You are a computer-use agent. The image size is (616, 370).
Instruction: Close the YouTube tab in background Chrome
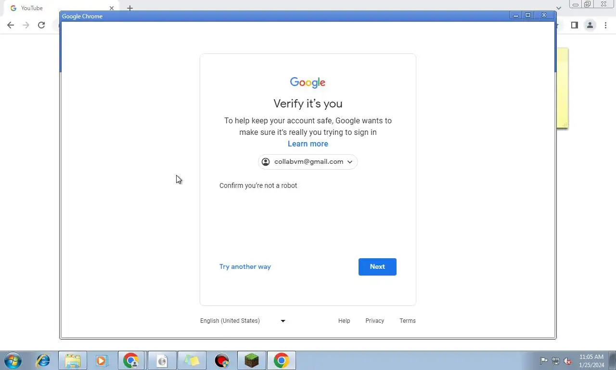point(112,8)
